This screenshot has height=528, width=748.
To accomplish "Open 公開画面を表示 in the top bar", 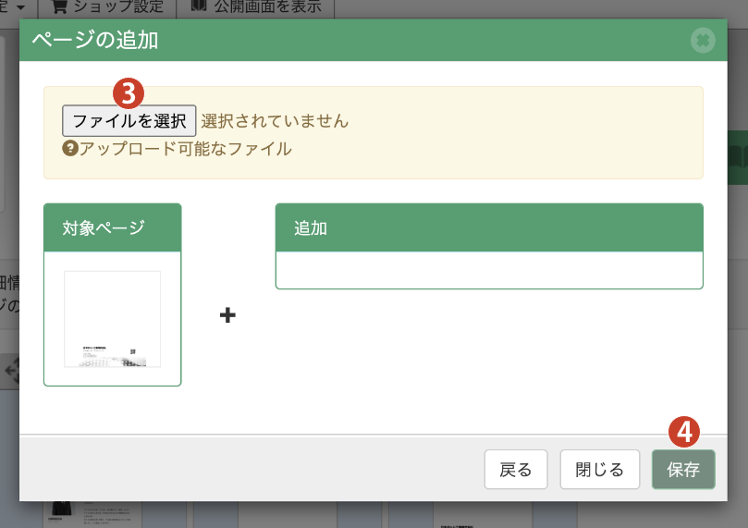I will [x=268, y=6].
